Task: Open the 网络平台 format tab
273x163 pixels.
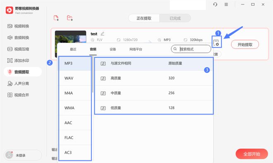Action: 136,50
